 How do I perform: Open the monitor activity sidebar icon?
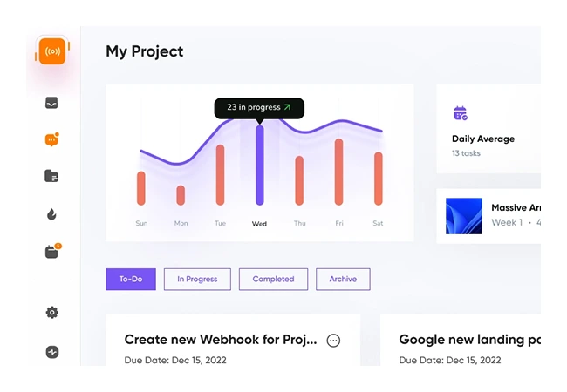coord(52,103)
